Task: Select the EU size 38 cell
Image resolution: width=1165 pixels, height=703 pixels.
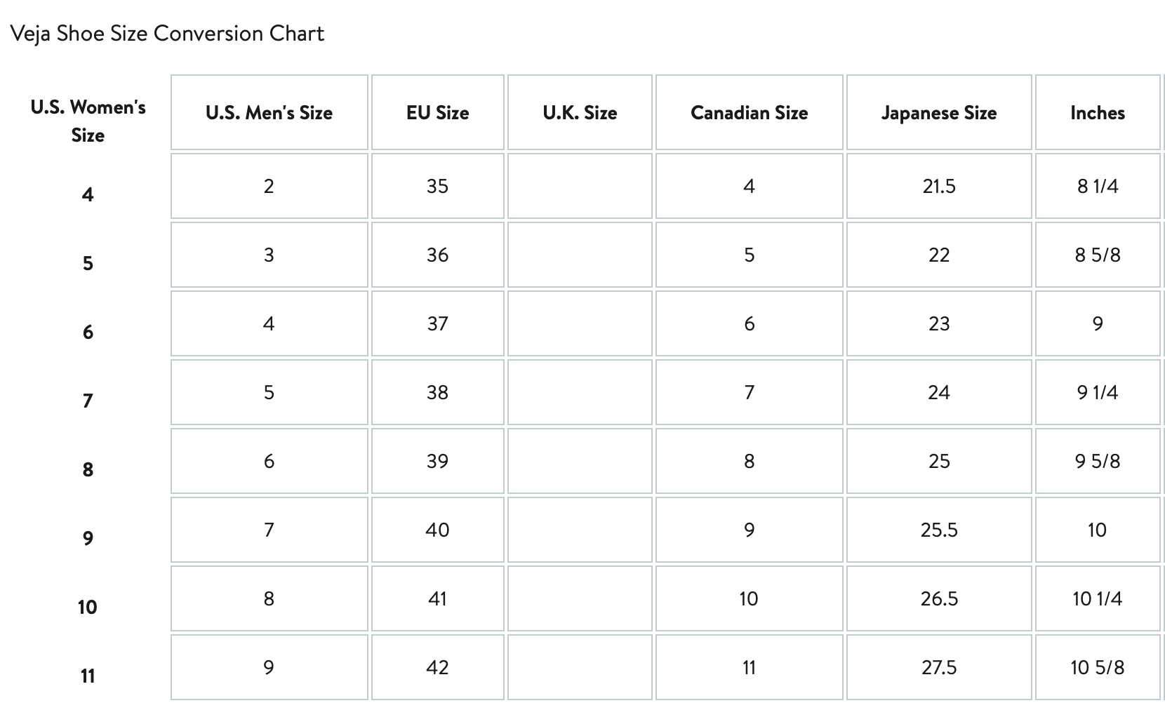Action: pyautogui.click(x=437, y=392)
